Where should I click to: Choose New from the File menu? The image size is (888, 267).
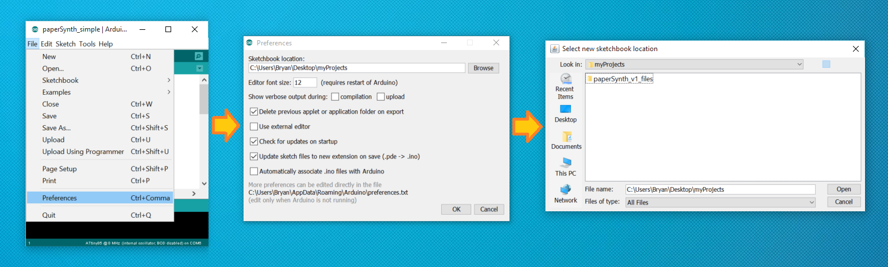99,57
